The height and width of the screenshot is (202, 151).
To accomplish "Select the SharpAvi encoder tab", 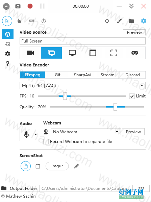I will 82,75.
